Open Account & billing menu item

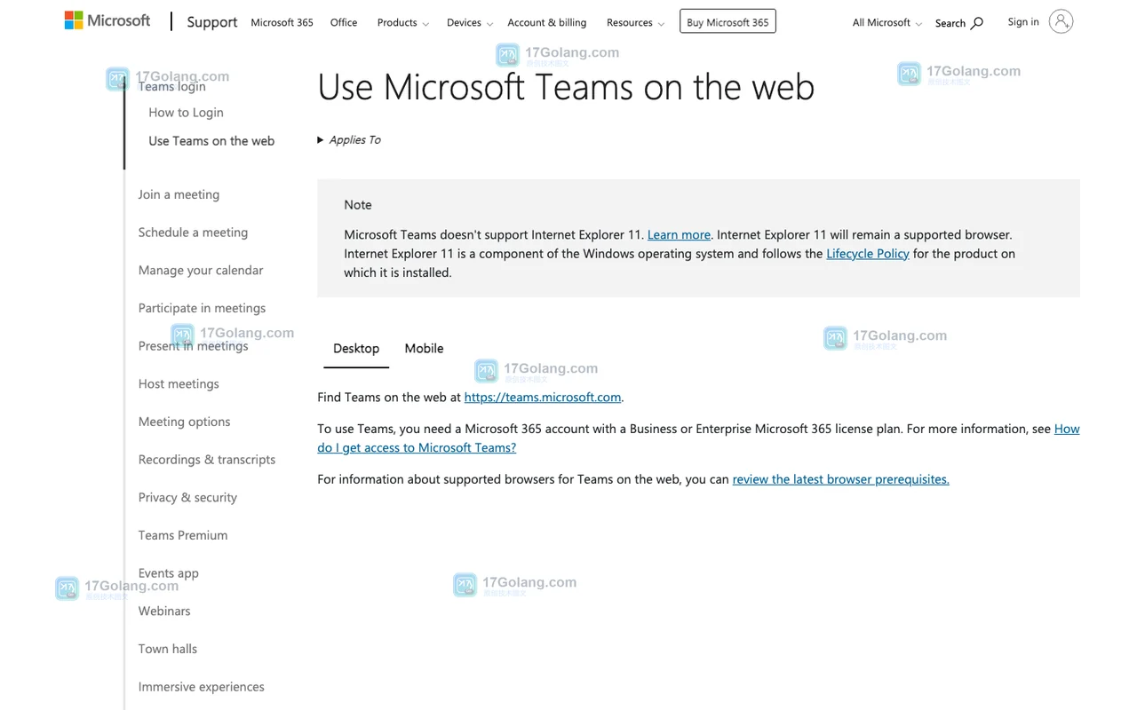click(547, 23)
